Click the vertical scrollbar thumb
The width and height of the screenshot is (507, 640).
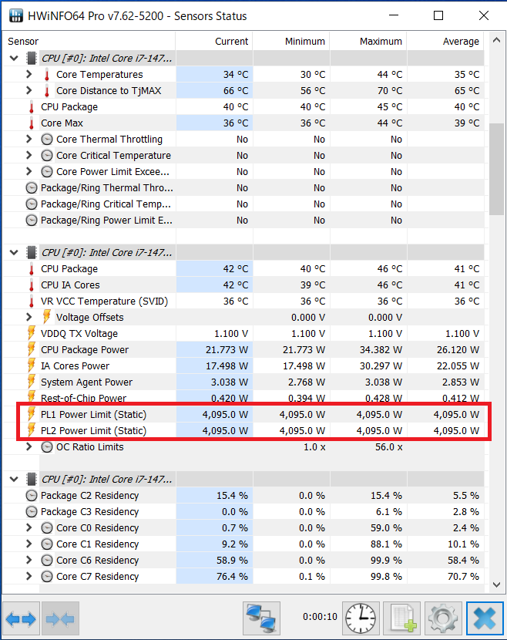click(496, 169)
